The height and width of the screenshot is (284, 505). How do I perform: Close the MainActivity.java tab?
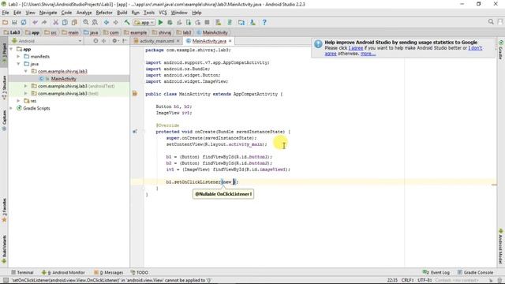(x=230, y=41)
